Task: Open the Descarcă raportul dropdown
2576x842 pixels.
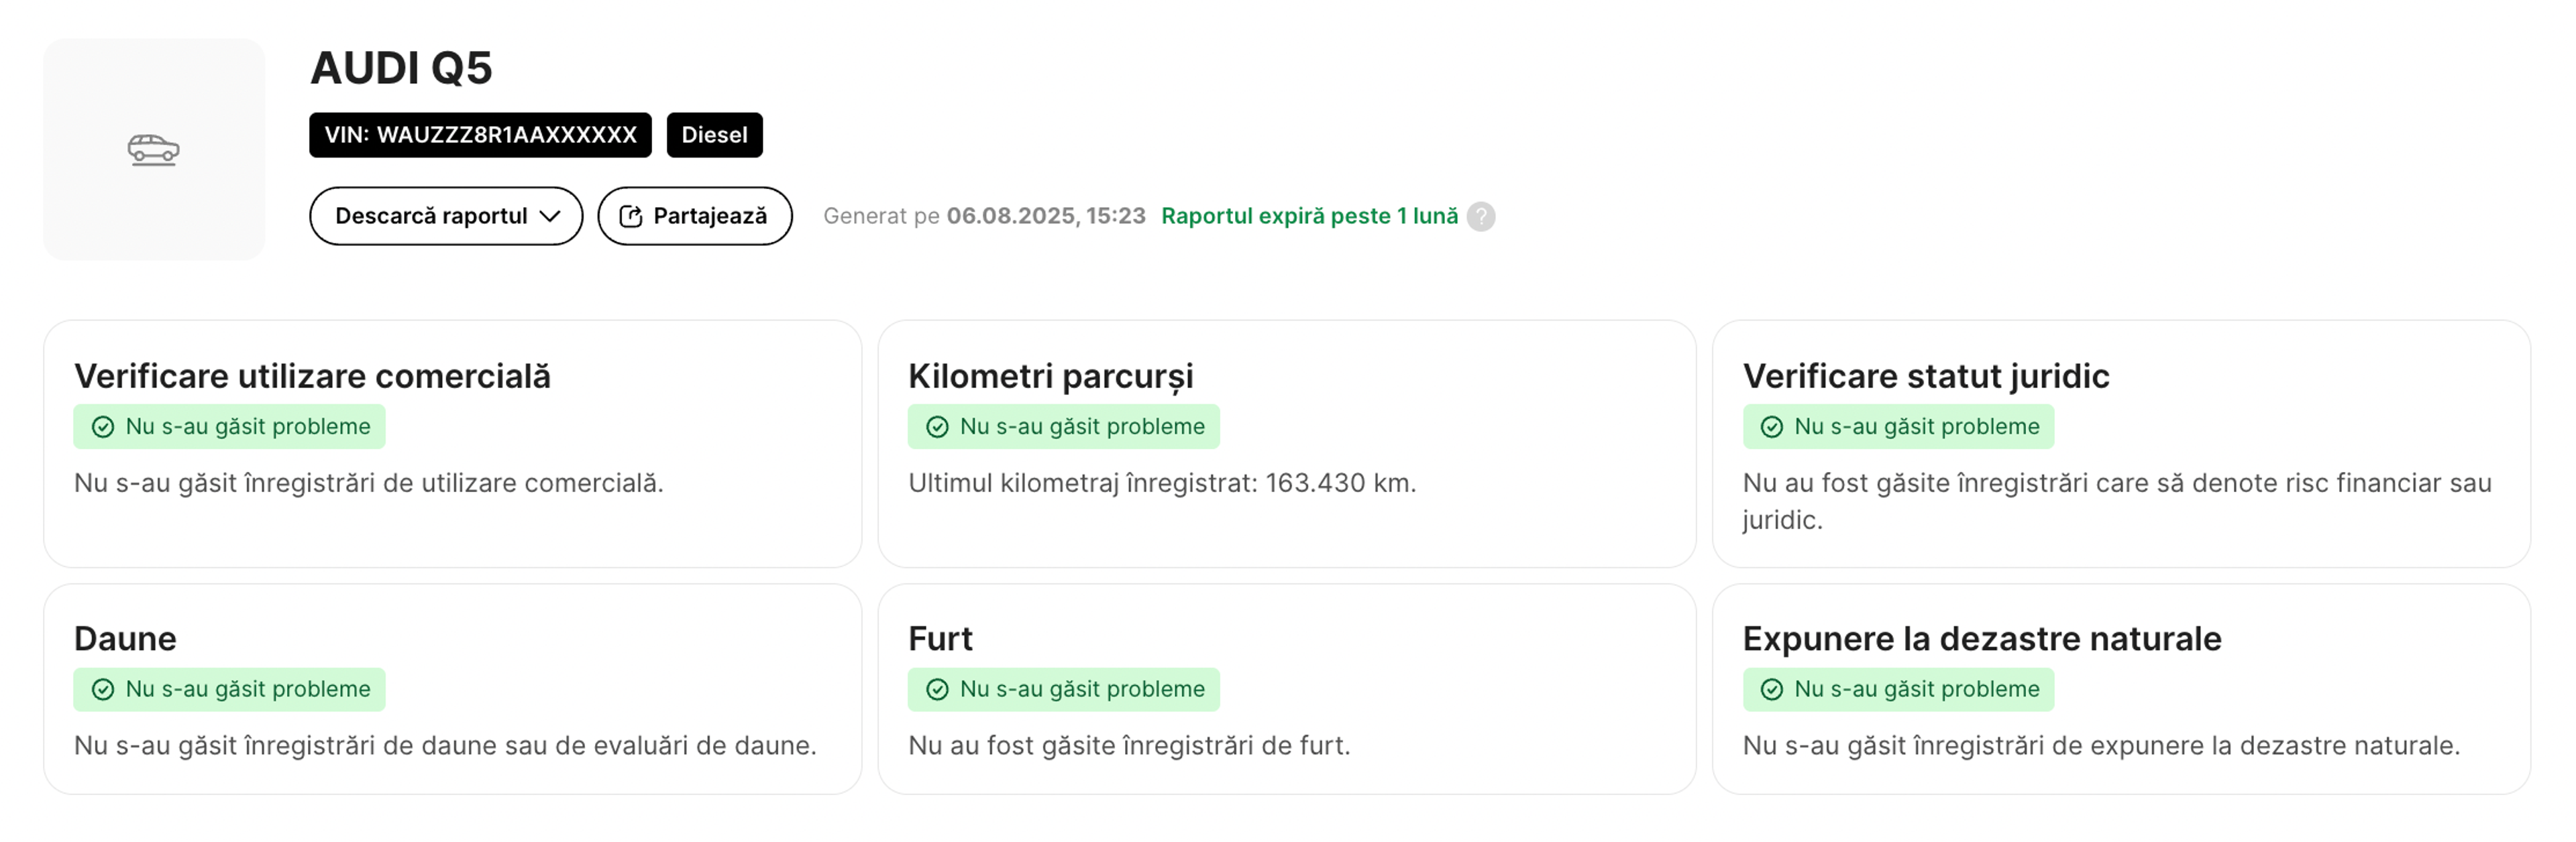Action: coord(446,215)
